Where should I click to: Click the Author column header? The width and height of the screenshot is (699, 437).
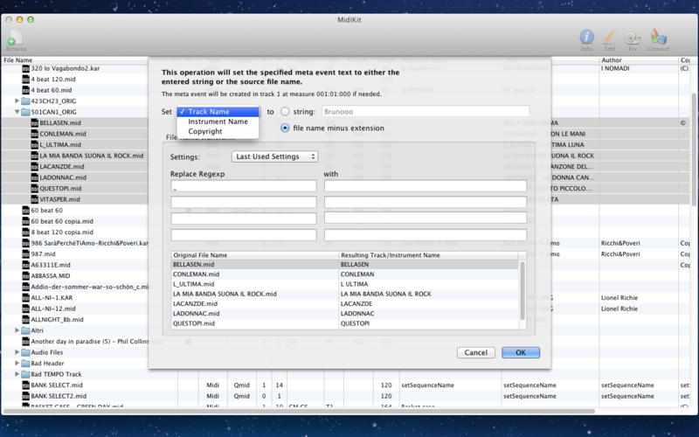pos(639,60)
